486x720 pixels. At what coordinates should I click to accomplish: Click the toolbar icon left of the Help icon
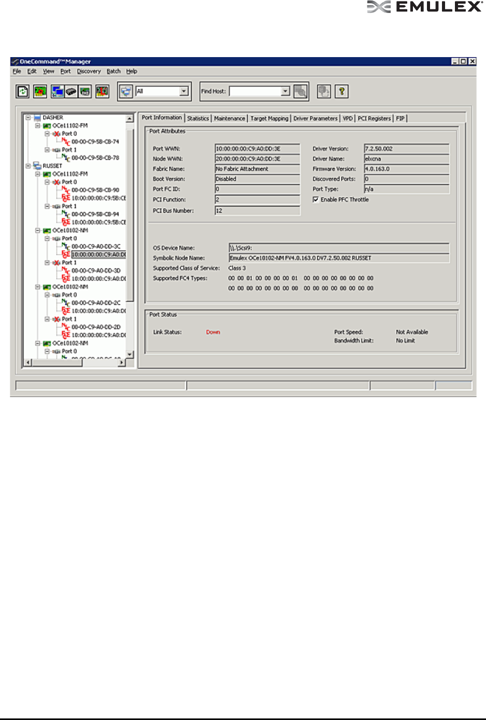[x=324, y=91]
